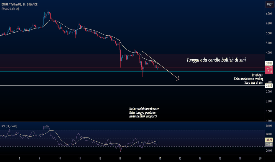The width and height of the screenshot is (275, 162).
Task: Select the '(membentuk support)' annotation line
Action: pos(143,116)
